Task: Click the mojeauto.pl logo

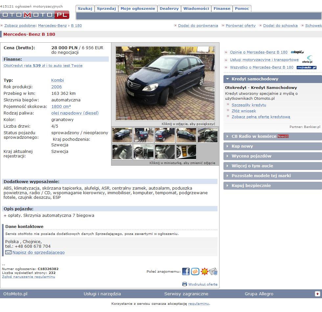Action: [306, 68]
